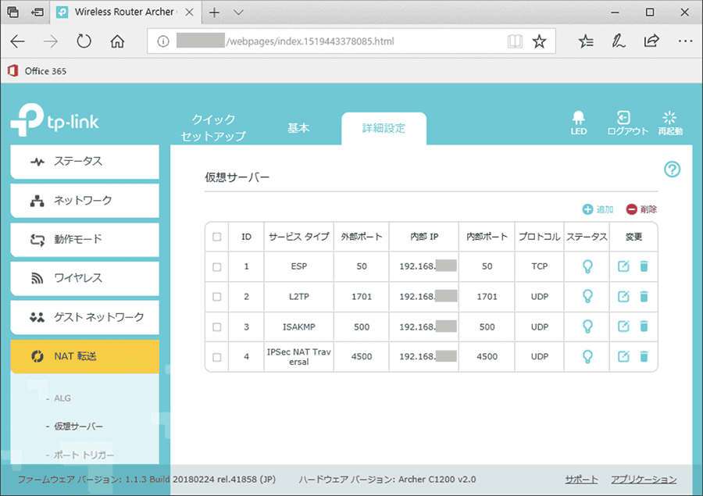Click the browser forward arrow

click(50, 41)
